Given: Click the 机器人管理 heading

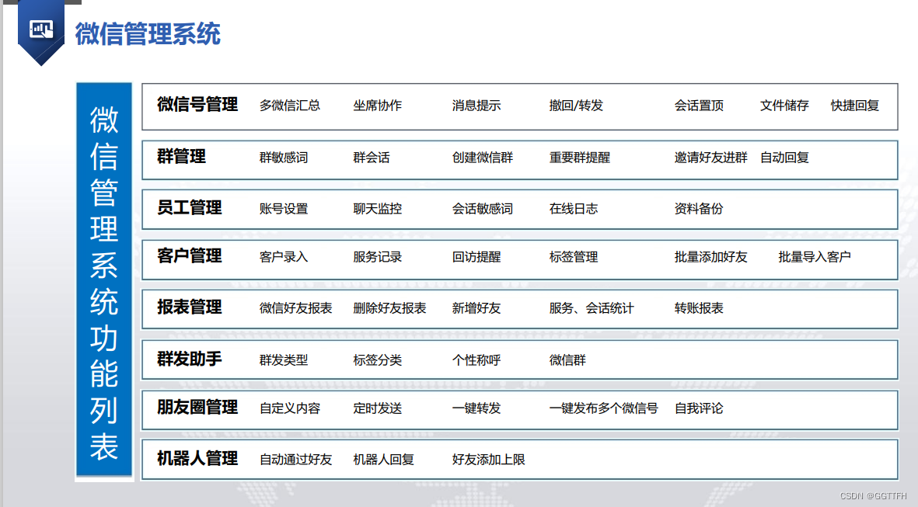Looking at the screenshot, I should tap(197, 458).
